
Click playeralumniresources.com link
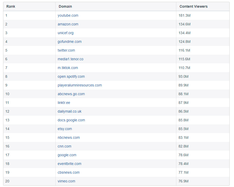coord(80,85)
